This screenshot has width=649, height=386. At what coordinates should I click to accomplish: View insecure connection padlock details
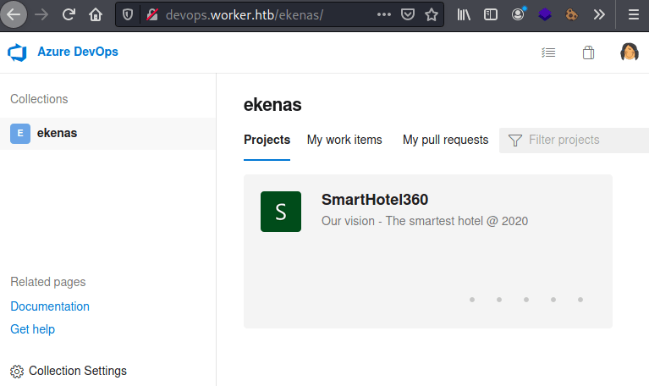152,15
